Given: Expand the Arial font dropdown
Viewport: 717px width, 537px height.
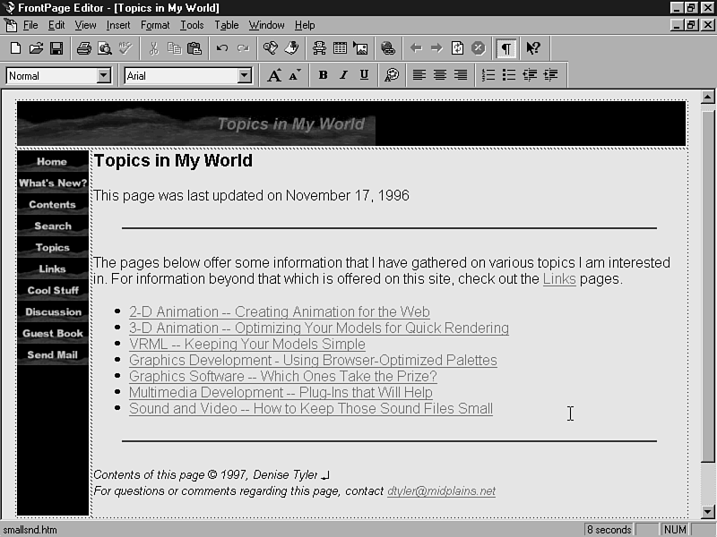Looking at the screenshot, I should pyautogui.click(x=245, y=76).
